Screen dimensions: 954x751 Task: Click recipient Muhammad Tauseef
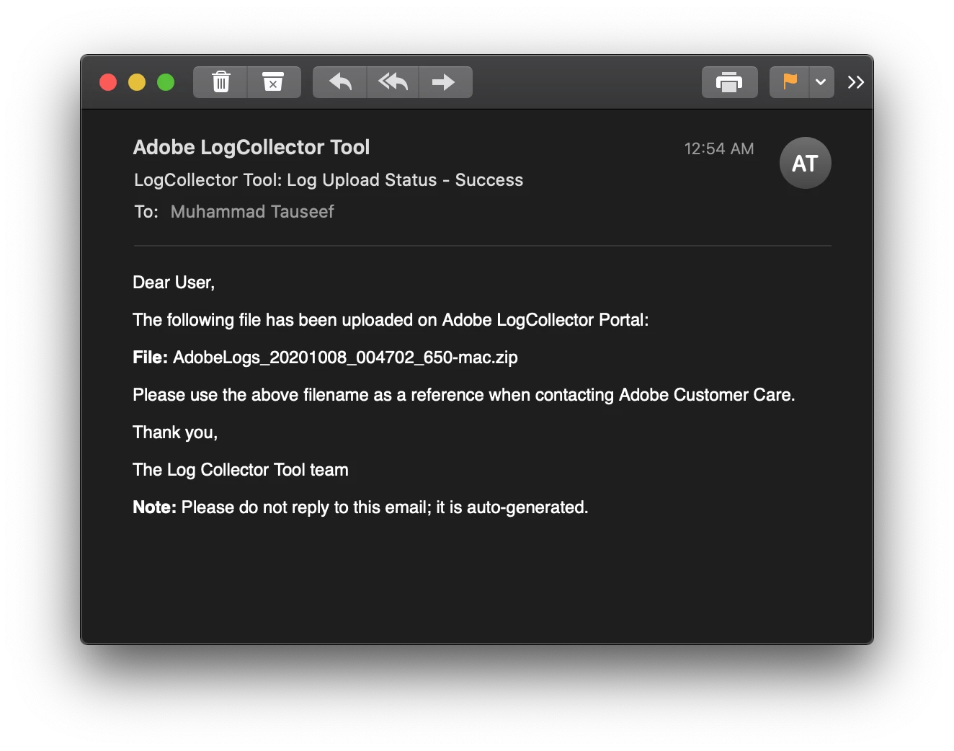252,212
